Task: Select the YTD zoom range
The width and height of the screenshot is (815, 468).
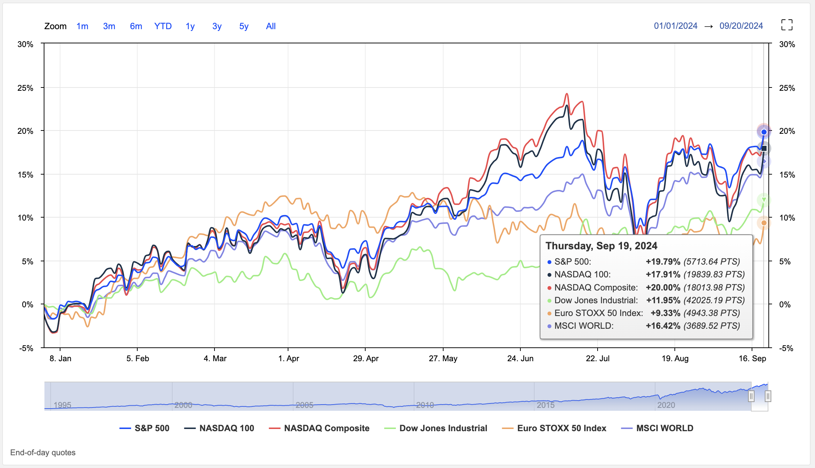Action: [163, 26]
